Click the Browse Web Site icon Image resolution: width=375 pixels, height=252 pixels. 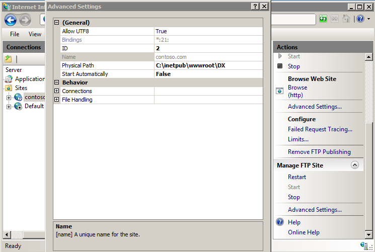pyautogui.click(x=279, y=91)
